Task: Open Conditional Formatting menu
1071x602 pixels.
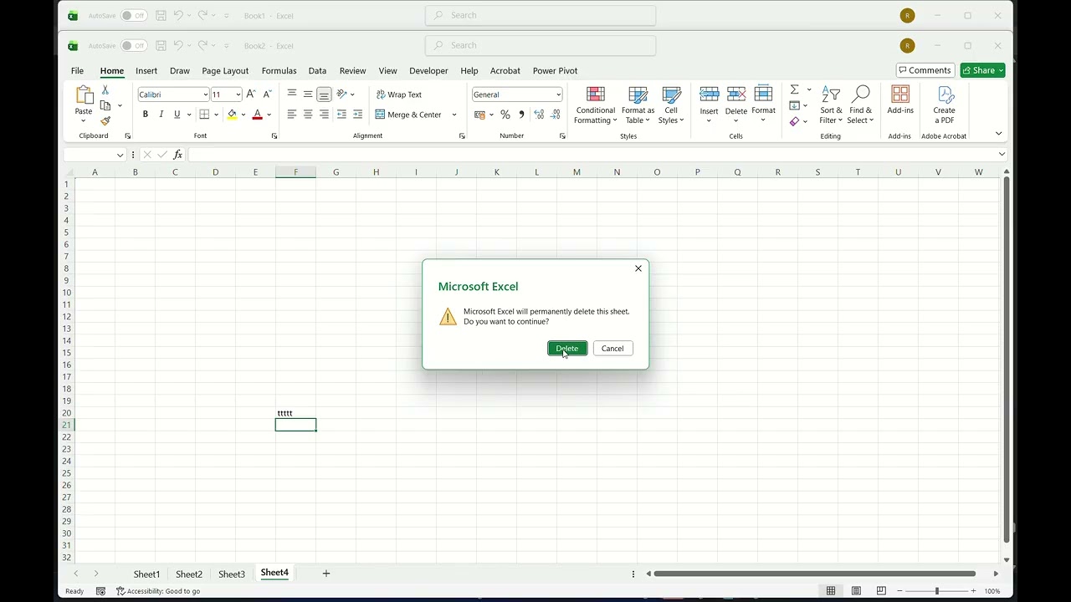Action: tap(596, 105)
